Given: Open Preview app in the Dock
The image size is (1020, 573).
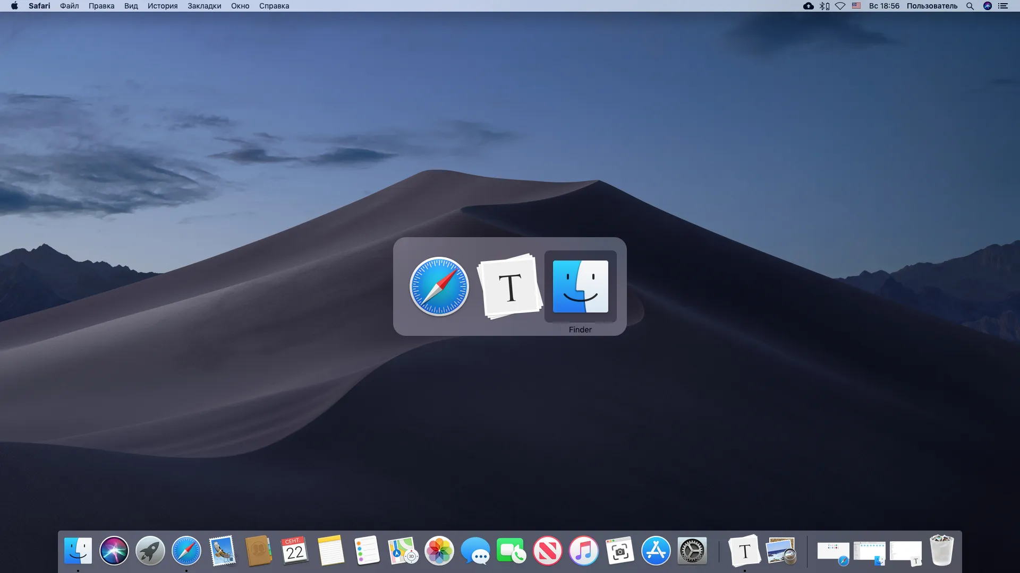Looking at the screenshot, I should (x=781, y=551).
